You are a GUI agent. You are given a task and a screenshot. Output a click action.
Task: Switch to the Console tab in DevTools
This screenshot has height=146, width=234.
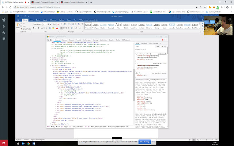point(64,40)
